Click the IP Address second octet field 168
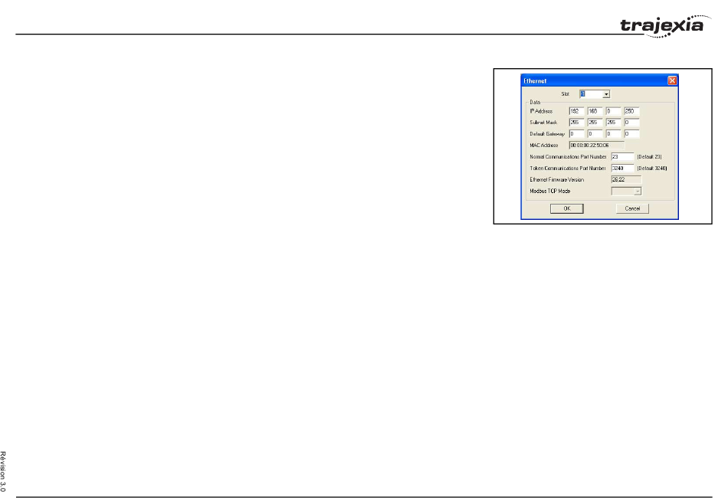Screen dimensions: 728x501 point(595,111)
